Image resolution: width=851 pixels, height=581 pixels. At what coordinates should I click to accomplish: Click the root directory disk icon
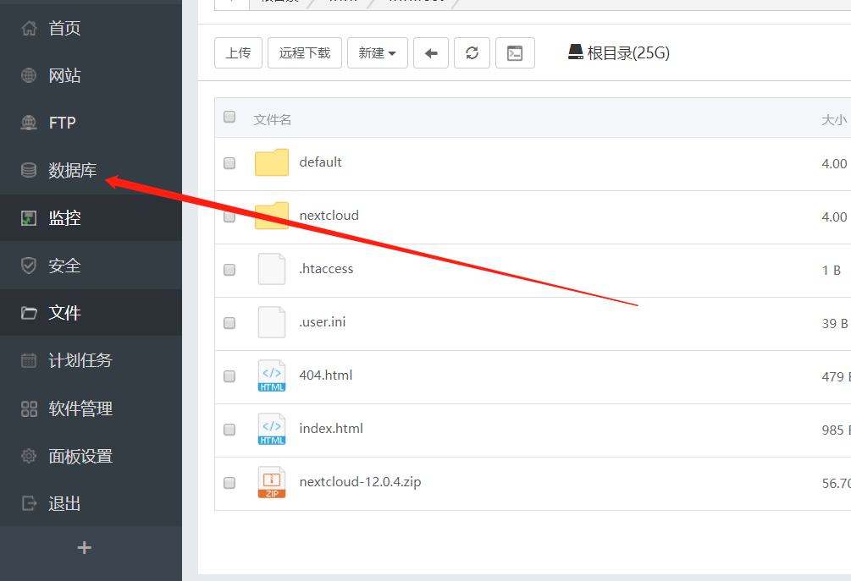point(576,52)
